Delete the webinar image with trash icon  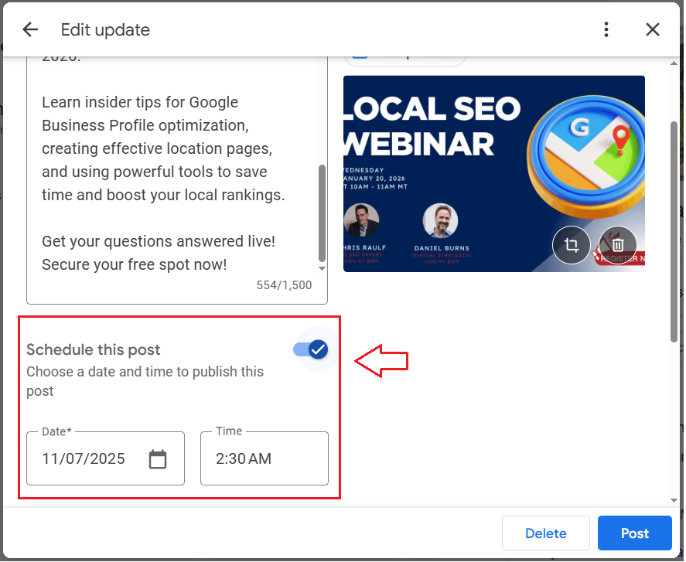click(x=617, y=245)
